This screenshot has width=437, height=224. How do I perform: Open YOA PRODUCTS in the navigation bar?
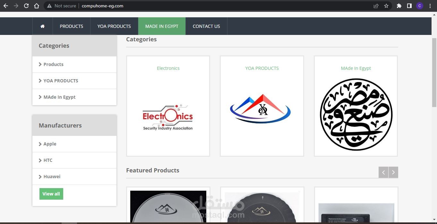pyautogui.click(x=114, y=26)
